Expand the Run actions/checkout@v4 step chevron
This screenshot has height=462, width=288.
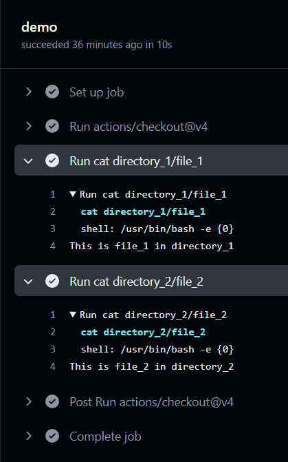pos(29,127)
